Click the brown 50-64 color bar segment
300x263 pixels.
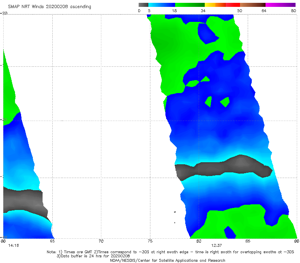(253, 5)
